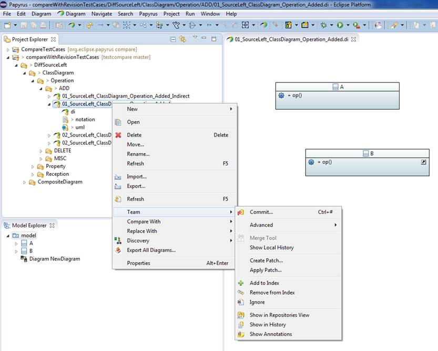The image size is (438, 351).
Task: Collapse the model node in Model Explorer
Action: tap(8, 236)
